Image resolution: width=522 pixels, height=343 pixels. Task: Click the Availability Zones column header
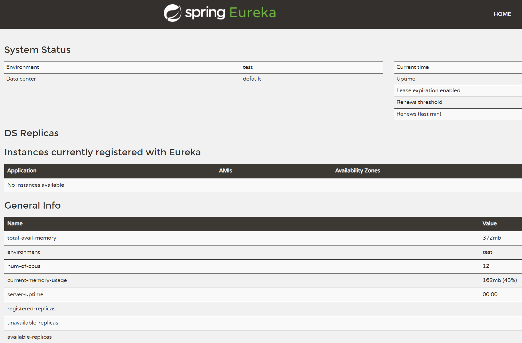pos(358,170)
